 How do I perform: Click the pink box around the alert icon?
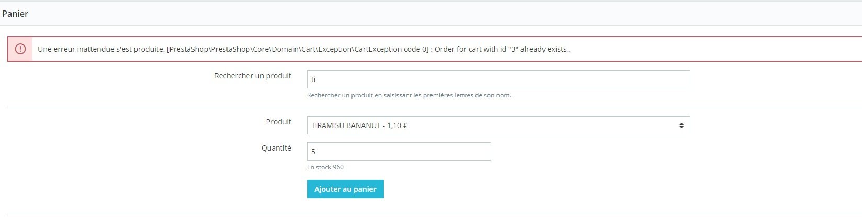(x=20, y=49)
